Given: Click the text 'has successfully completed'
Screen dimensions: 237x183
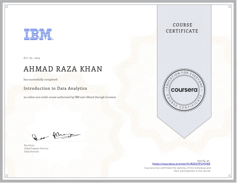Looking at the screenshot, I should (x=40, y=80).
